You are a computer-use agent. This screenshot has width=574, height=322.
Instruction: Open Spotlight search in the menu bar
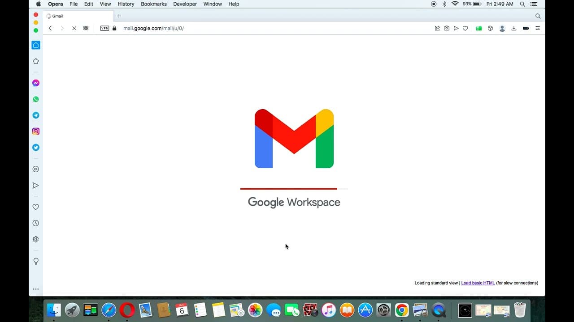pyautogui.click(x=522, y=4)
